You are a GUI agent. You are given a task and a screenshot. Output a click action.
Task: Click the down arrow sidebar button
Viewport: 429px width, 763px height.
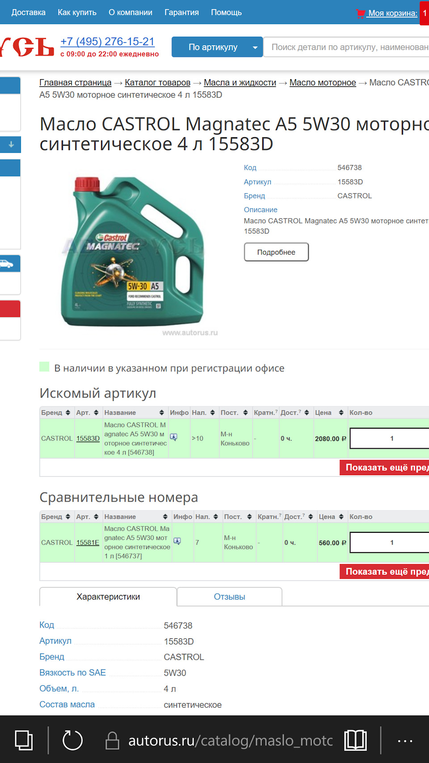(x=11, y=144)
